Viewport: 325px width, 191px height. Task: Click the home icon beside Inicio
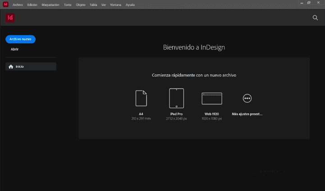coord(11,67)
